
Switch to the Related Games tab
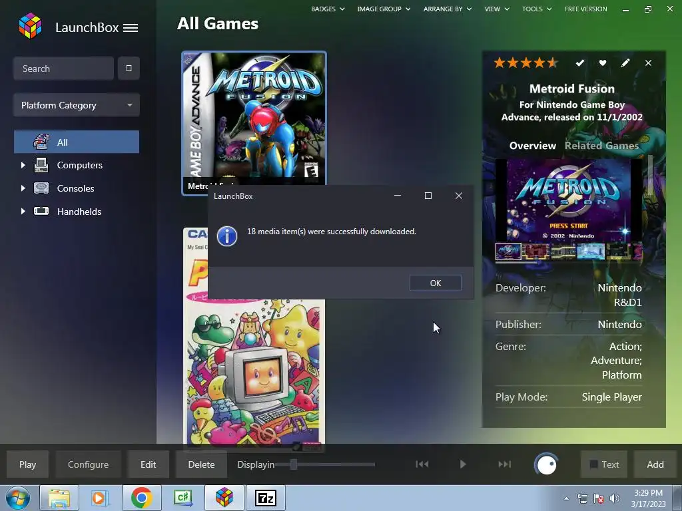[x=601, y=146]
